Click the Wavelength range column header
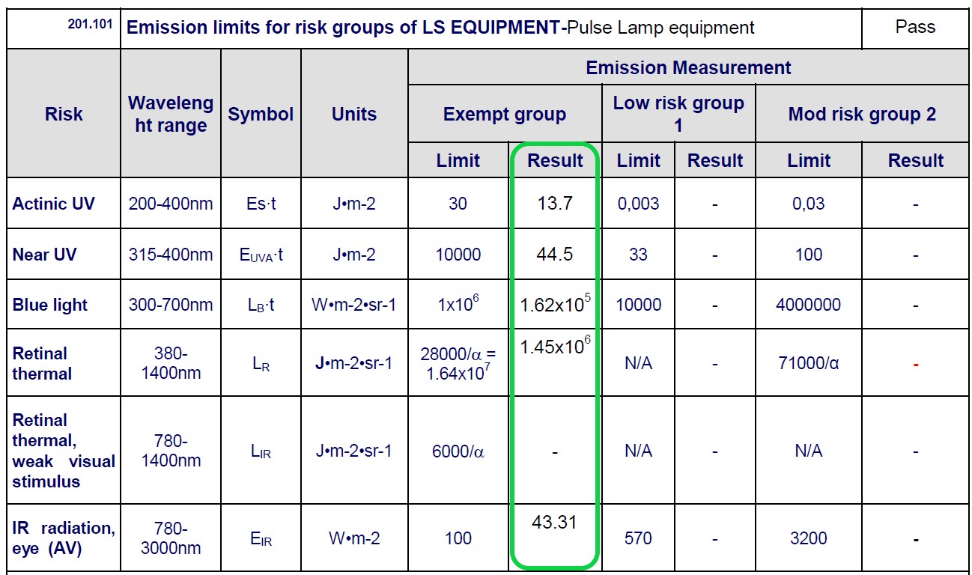 click(171, 114)
